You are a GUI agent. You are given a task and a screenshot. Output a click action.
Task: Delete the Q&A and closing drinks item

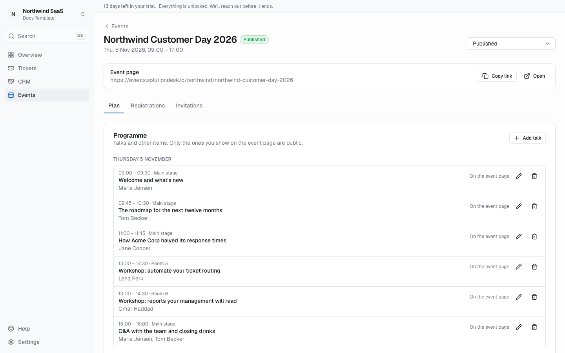click(534, 327)
